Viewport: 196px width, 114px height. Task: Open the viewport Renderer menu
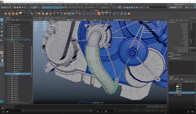click(x=58, y=18)
